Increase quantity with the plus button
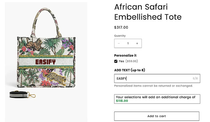This screenshot has width=210, height=122. click(137, 44)
